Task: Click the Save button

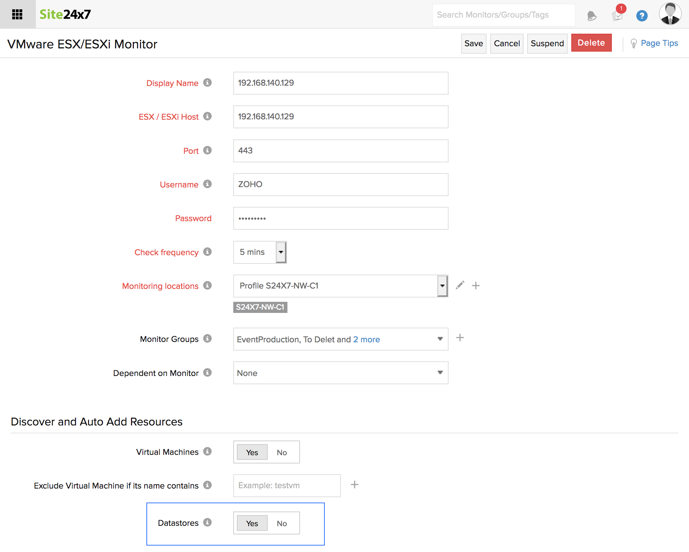Action: click(473, 43)
